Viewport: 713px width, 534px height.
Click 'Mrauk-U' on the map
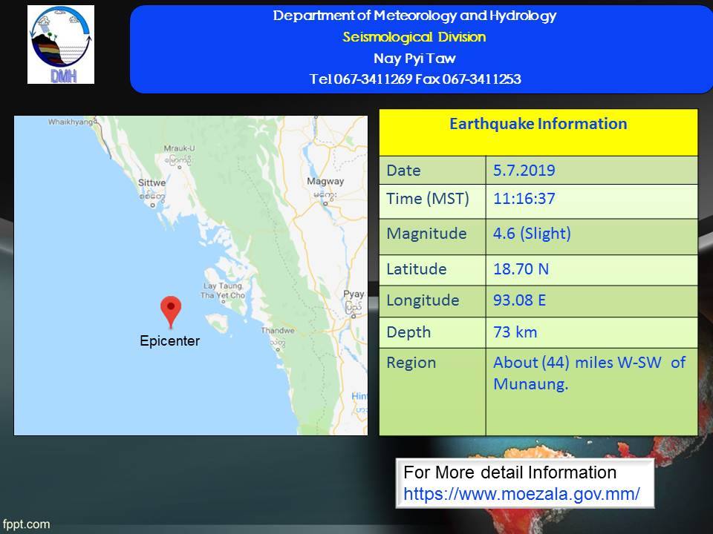pos(179,148)
